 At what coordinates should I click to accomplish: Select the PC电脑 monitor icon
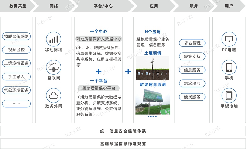(x=229, y=39)
